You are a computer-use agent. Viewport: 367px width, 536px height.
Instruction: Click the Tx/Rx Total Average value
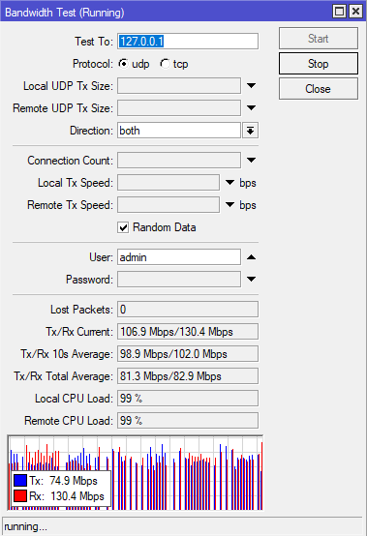188,376
